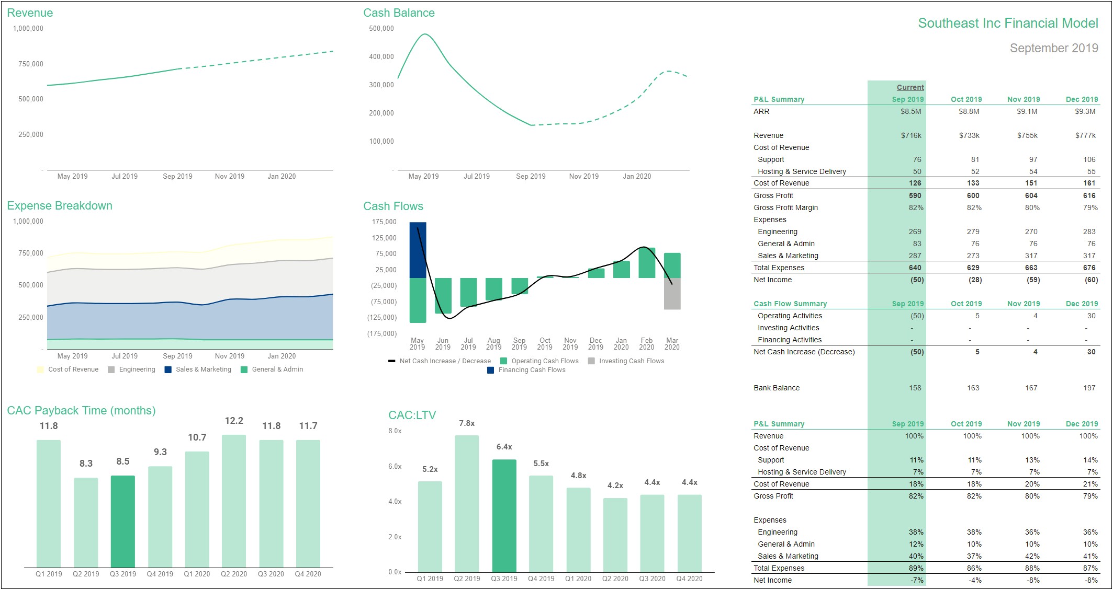The image size is (1113, 590).
Task: Click the Financing Cash Flows legend swatch
Action: 490,370
